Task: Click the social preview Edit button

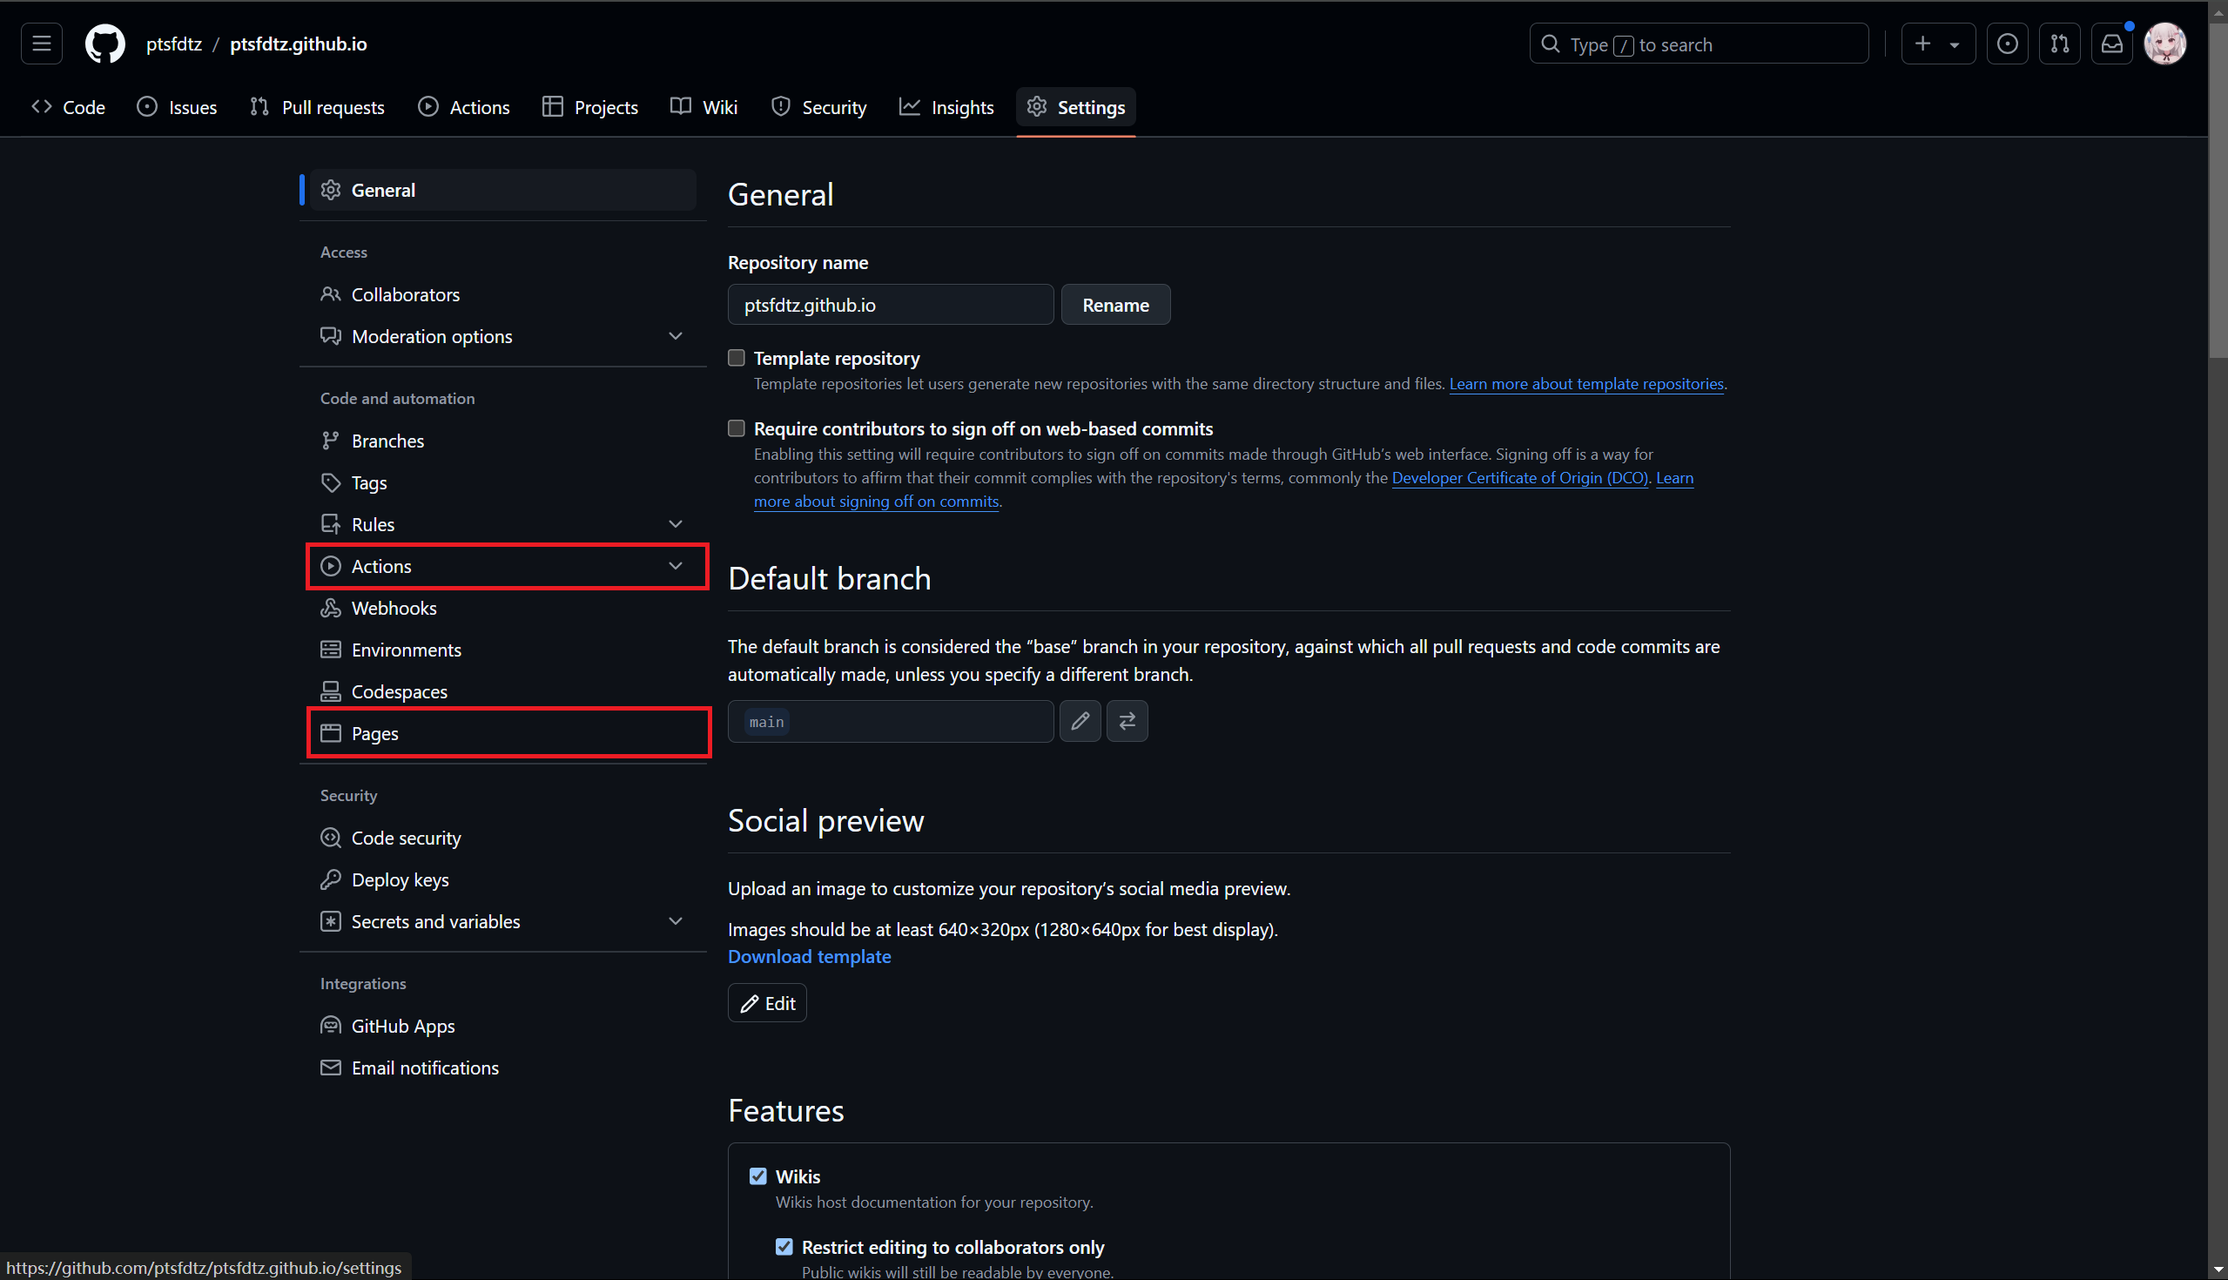Action: tap(766, 1003)
